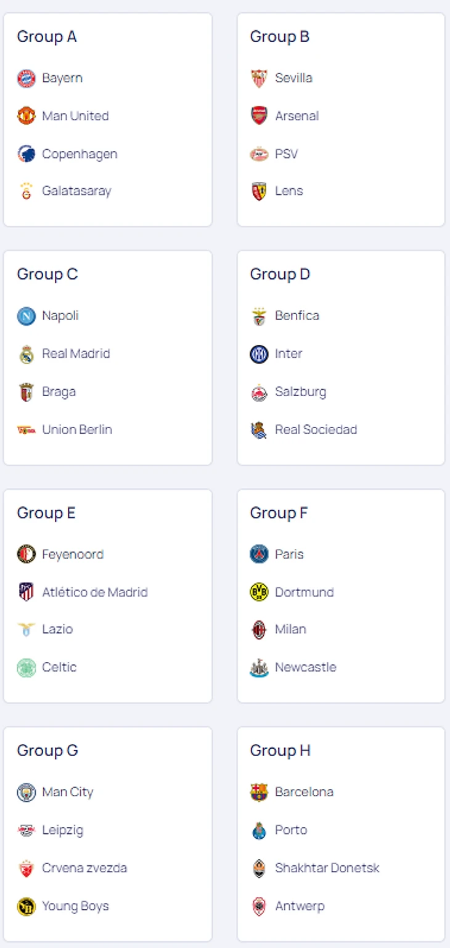Image resolution: width=450 pixels, height=948 pixels.
Task: Select the Arsenal badge icon
Action: [x=259, y=116]
